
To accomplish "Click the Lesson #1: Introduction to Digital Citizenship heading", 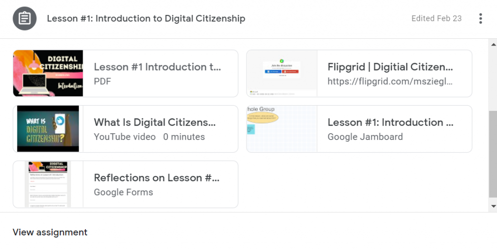I will (x=146, y=18).
